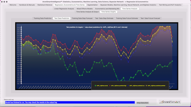Open Text Mining and NLP Analytics tab
Image resolution: width=191 pixels, height=107 pixels.
tap(170, 5)
